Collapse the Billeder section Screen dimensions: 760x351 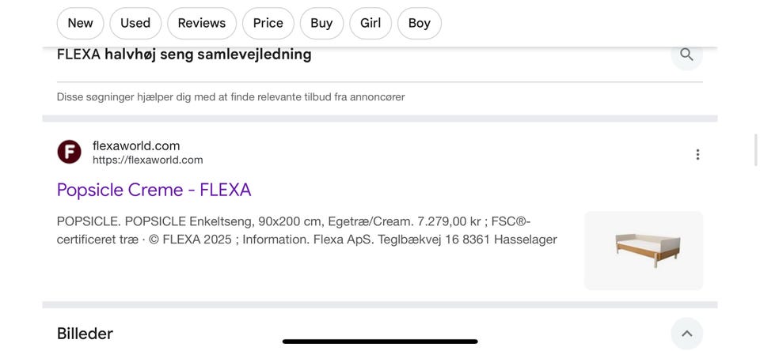(686, 334)
